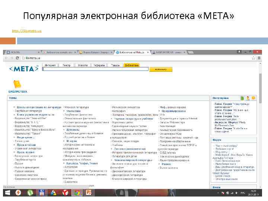The image size is (268, 201).
Task: Click the green icon in Популярные header
Action: [x=242, y=98]
